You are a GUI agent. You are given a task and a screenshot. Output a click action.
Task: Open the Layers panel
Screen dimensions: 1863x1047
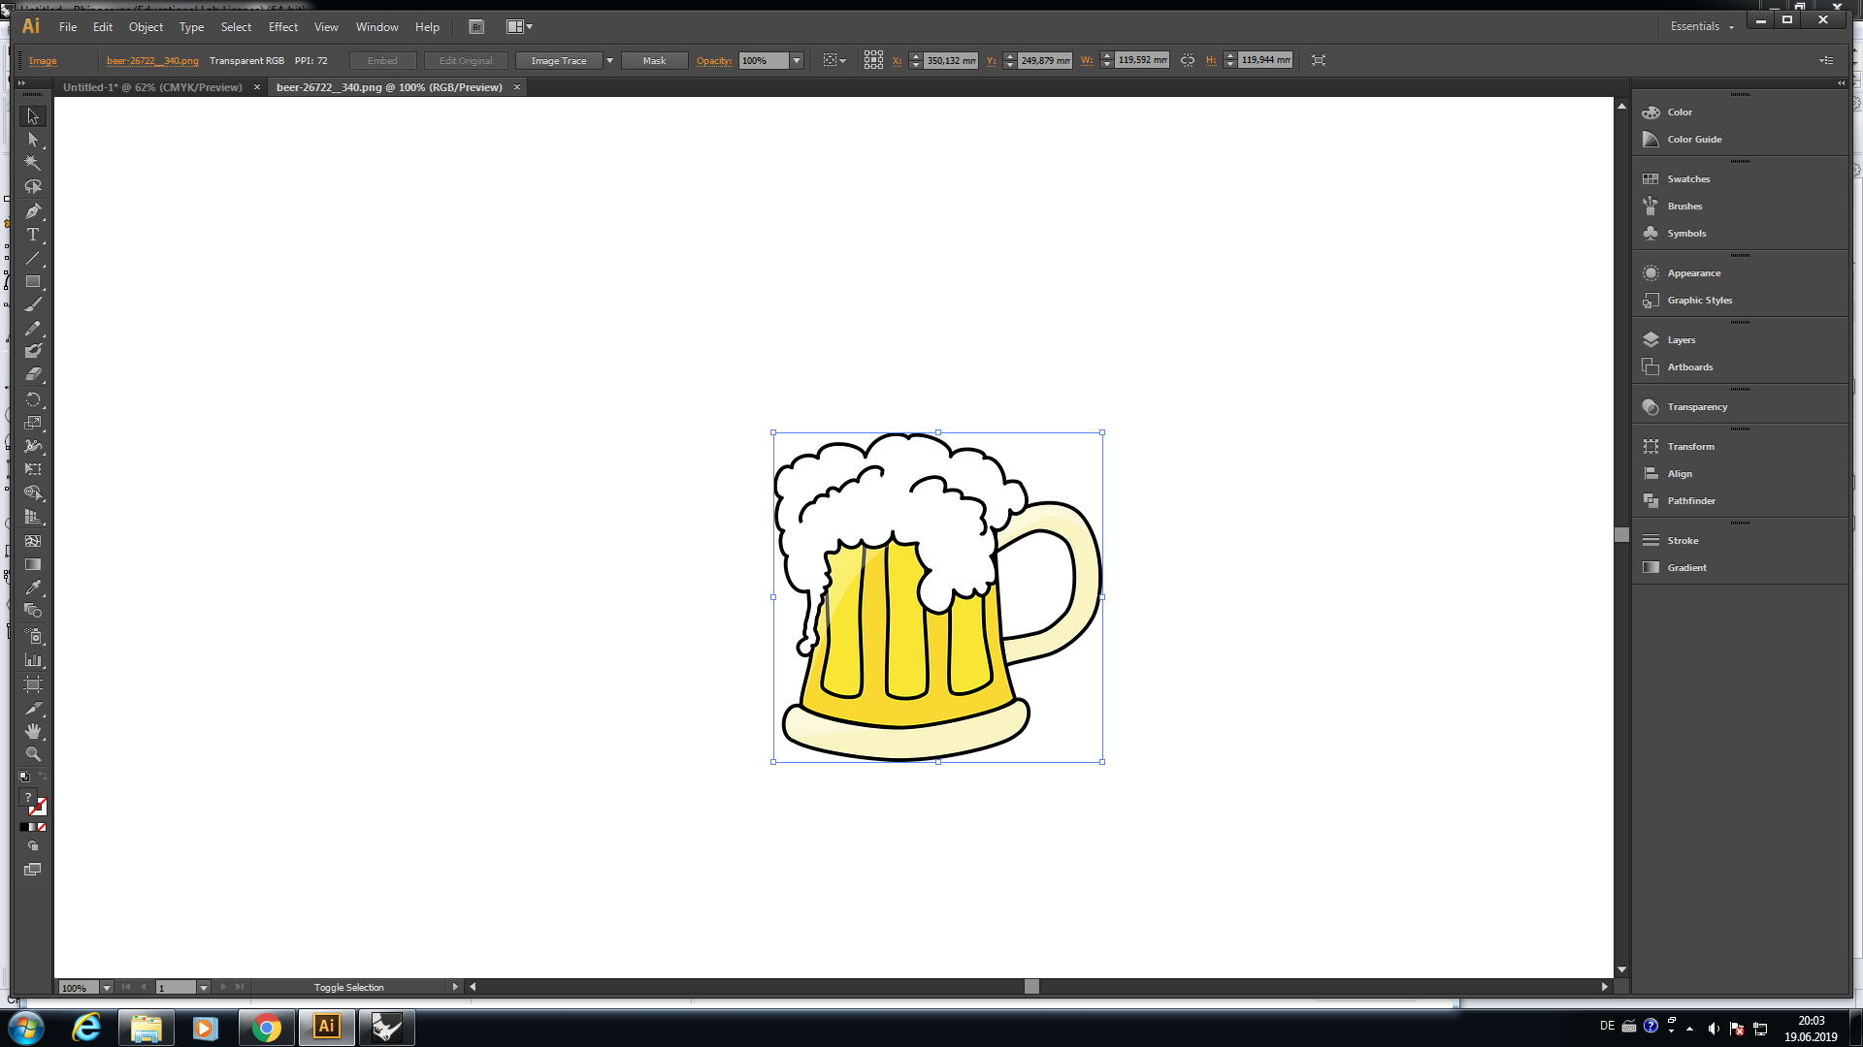pos(1682,340)
